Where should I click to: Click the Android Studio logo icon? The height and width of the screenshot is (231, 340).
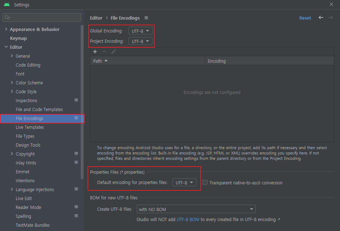pyautogui.click(x=7, y=5)
